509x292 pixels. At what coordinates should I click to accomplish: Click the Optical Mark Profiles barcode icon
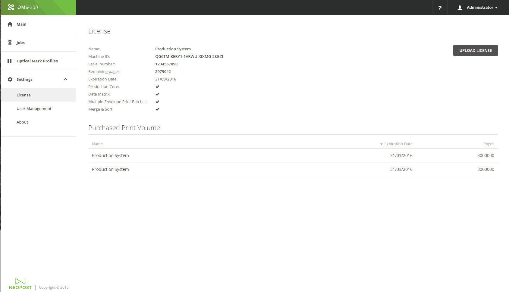tap(10, 61)
